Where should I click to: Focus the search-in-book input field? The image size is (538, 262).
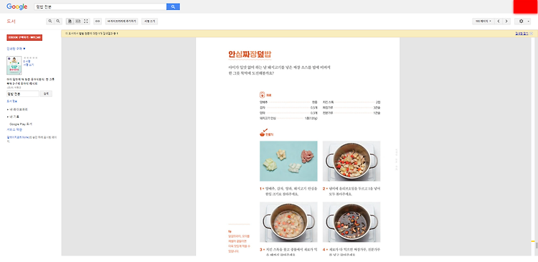22,94
